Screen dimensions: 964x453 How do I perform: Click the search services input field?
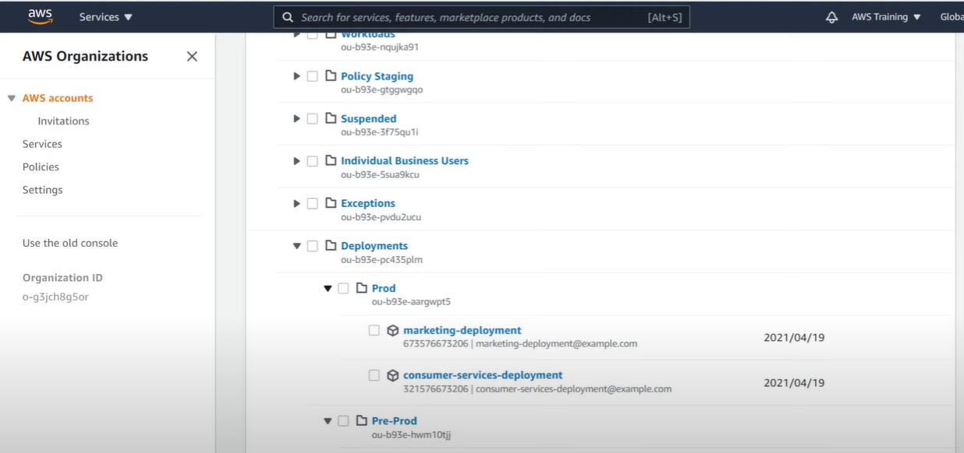481,17
